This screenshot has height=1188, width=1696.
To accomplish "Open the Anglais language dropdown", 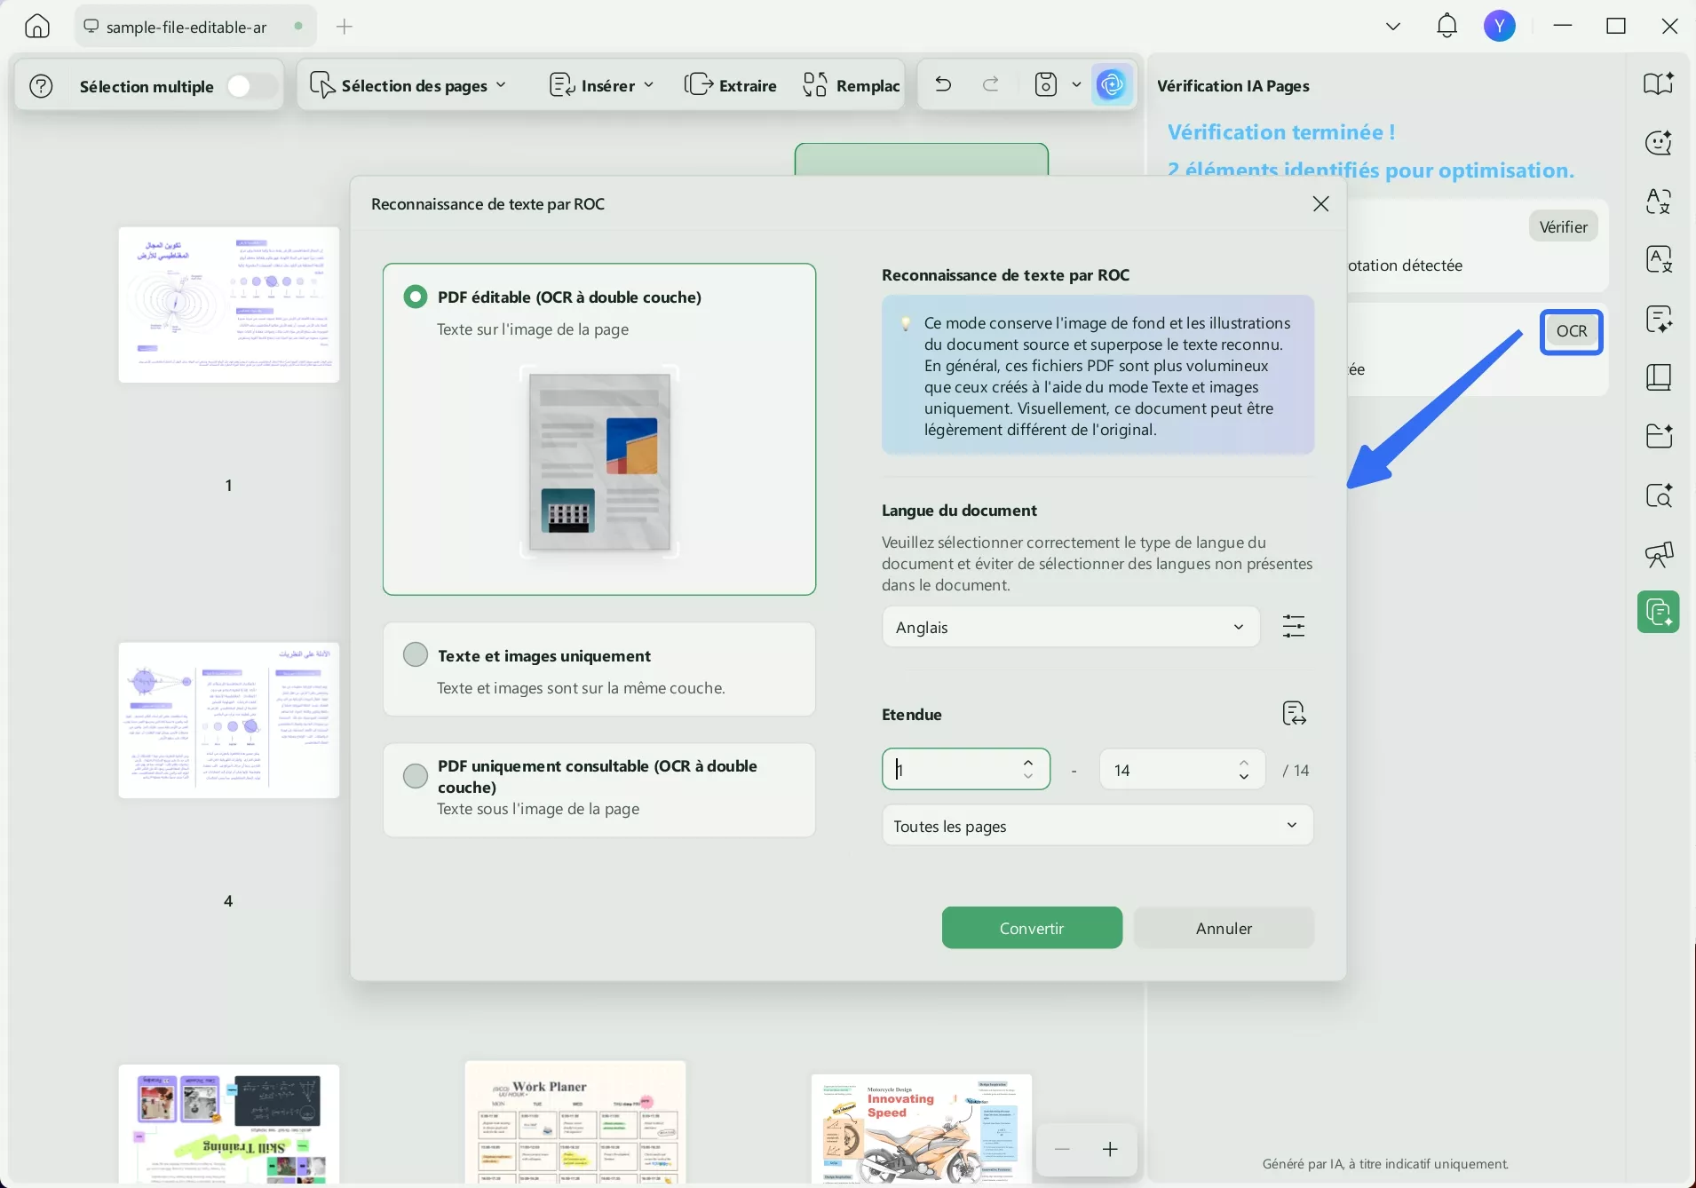I will pos(1069,627).
